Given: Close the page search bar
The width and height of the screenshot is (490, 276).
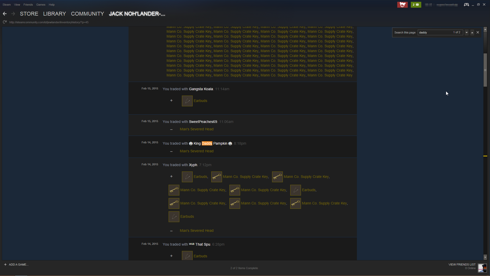Looking at the screenshot, I should (477, 32).
